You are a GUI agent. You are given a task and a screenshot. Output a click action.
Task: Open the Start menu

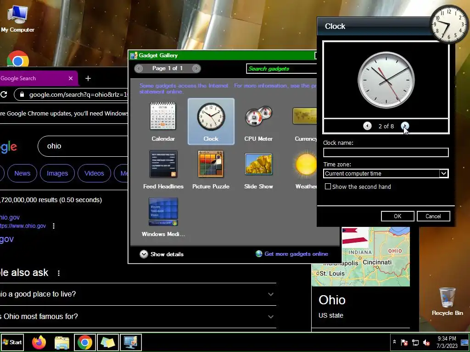[x=12, y=342]
